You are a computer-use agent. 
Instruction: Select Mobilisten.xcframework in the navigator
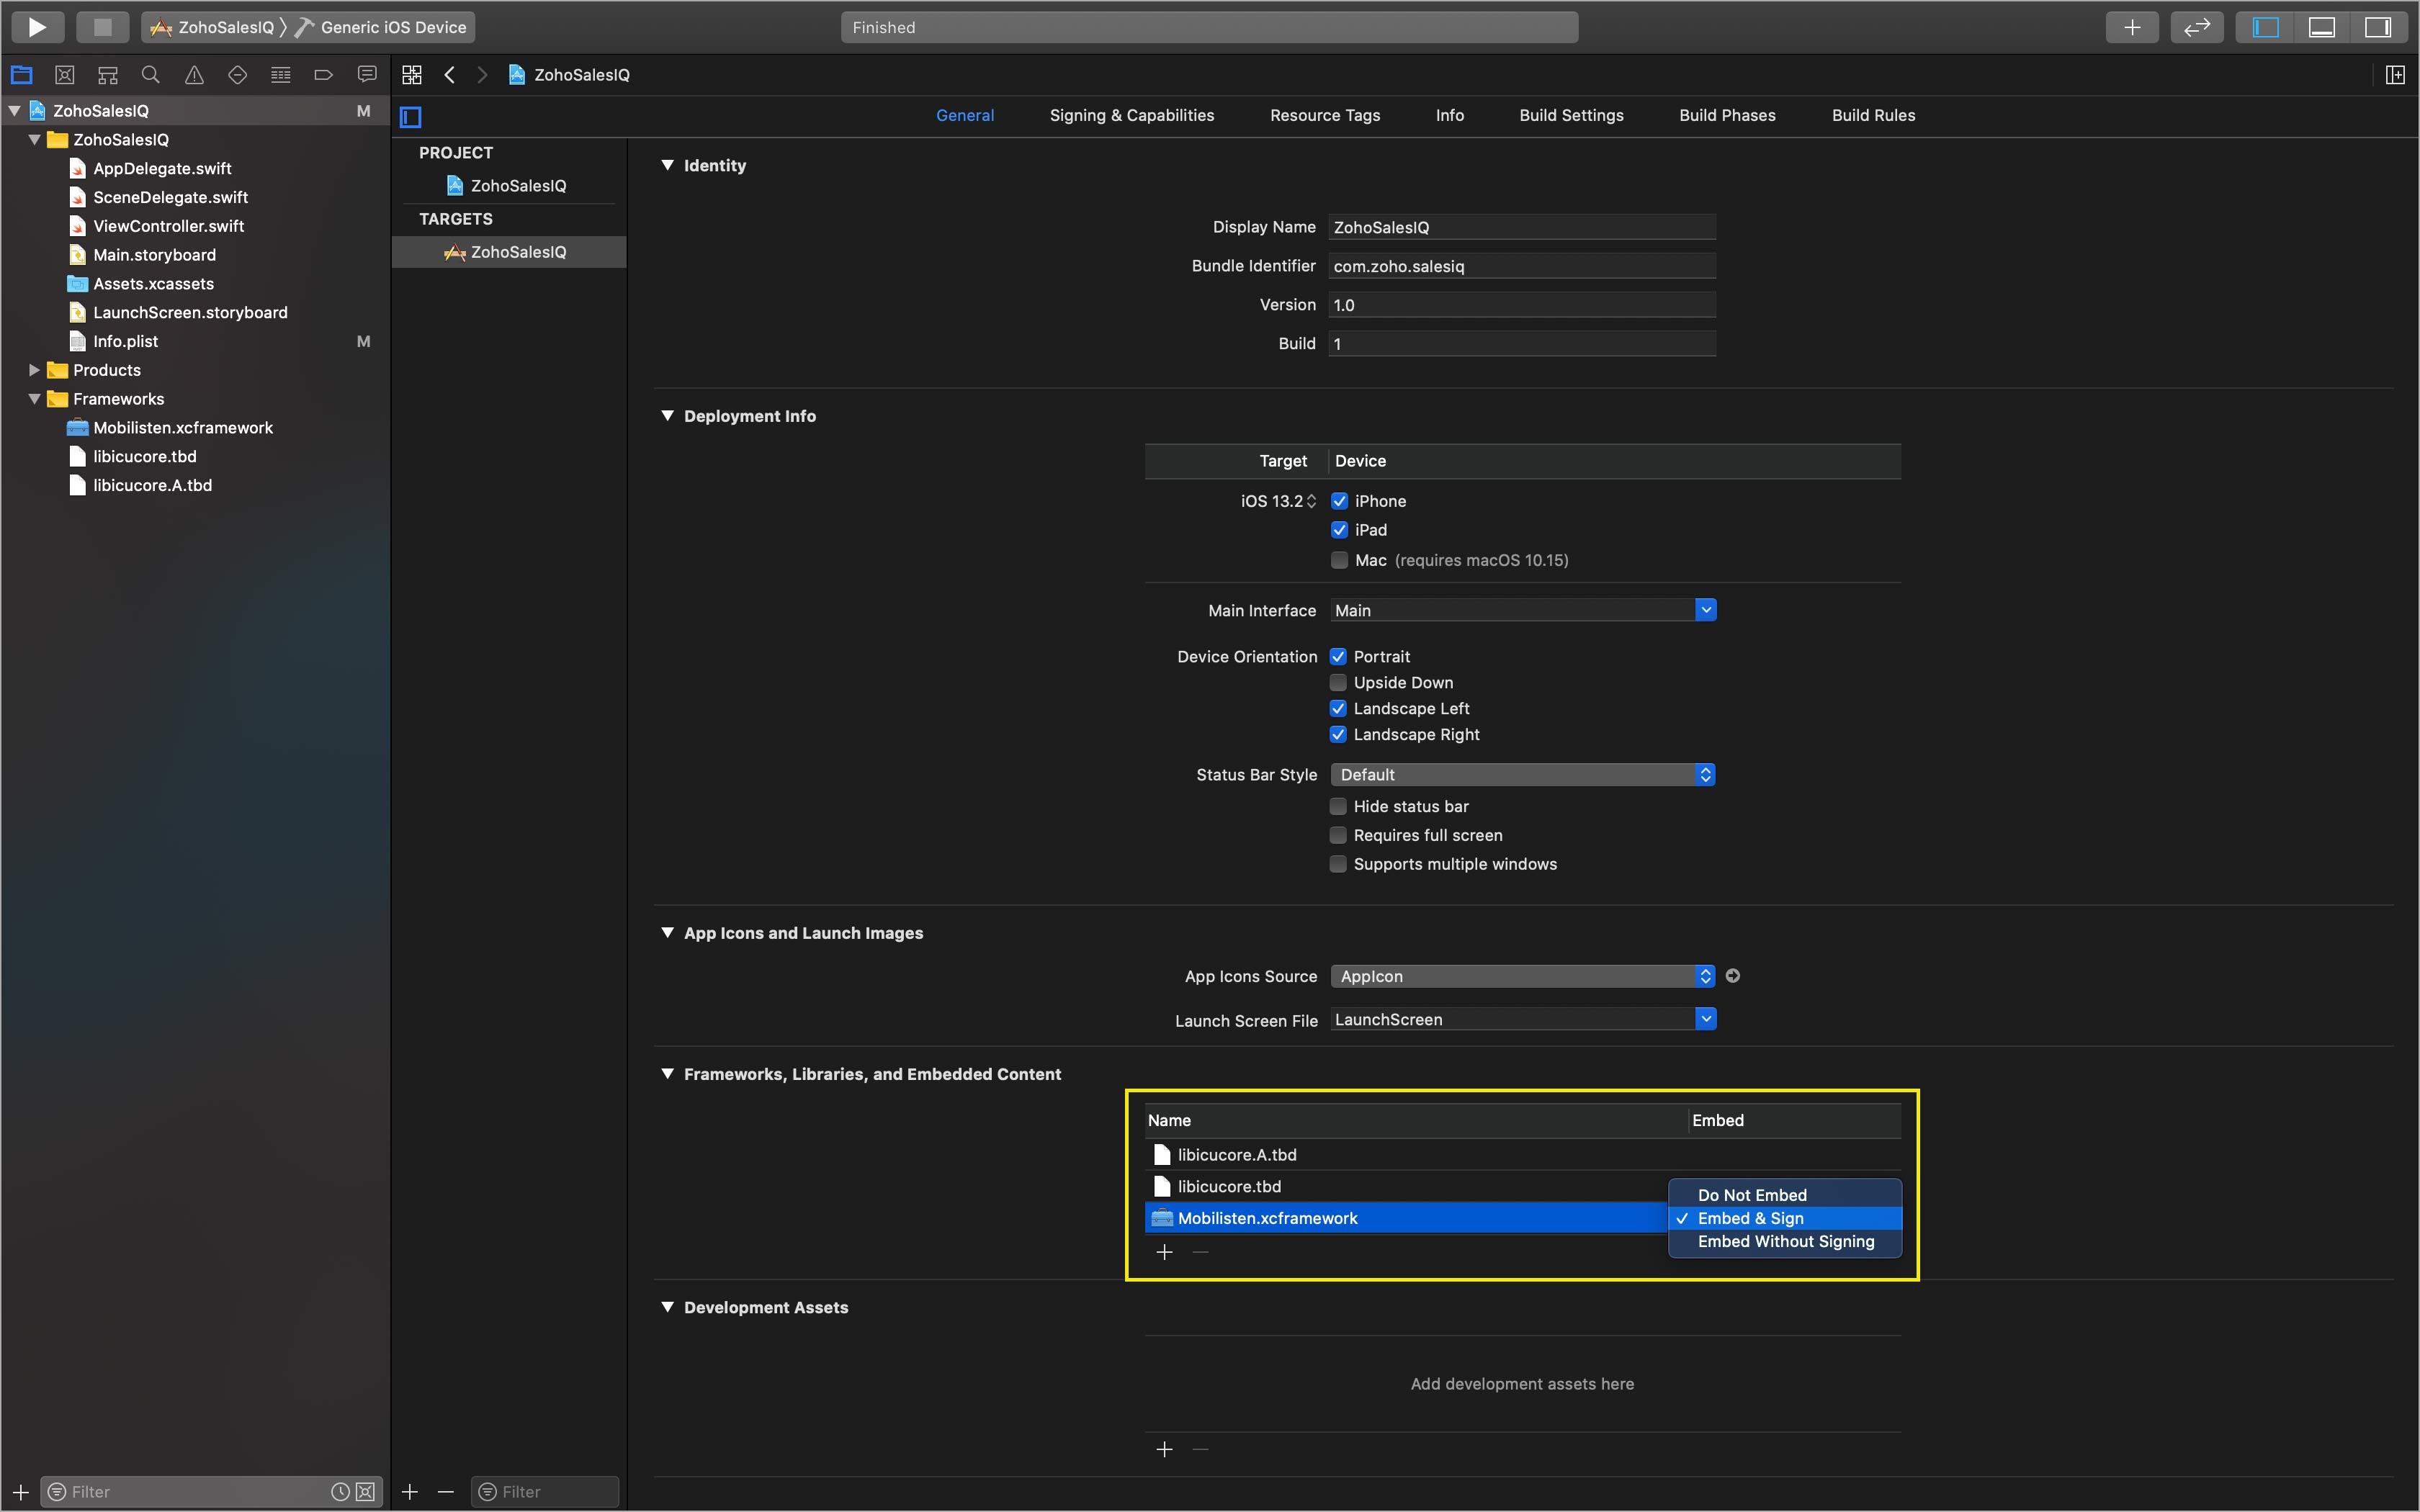(x=182, y=427)
